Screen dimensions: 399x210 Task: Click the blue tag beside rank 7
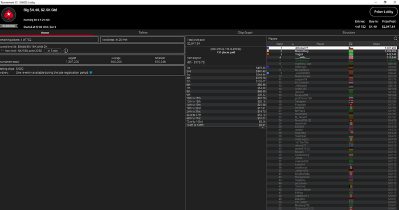(268, 66)
